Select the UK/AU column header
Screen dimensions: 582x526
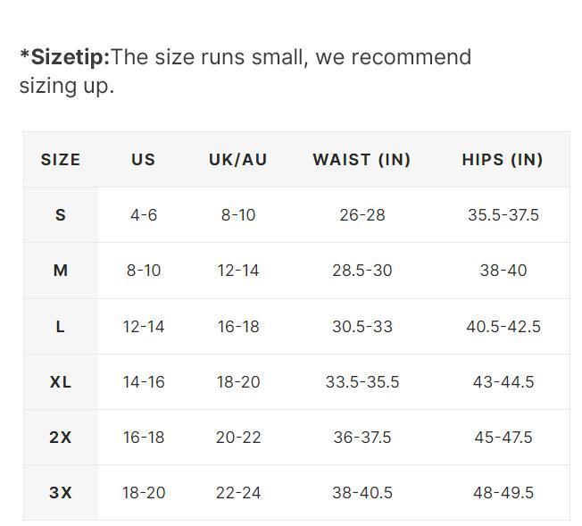238,160
